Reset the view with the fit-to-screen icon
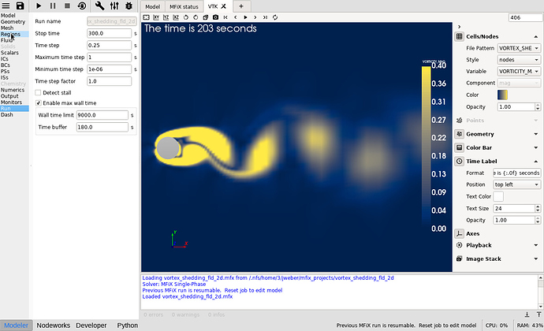Image resolution: width=544 pixels, height=331 pixels. pos(146,17)
